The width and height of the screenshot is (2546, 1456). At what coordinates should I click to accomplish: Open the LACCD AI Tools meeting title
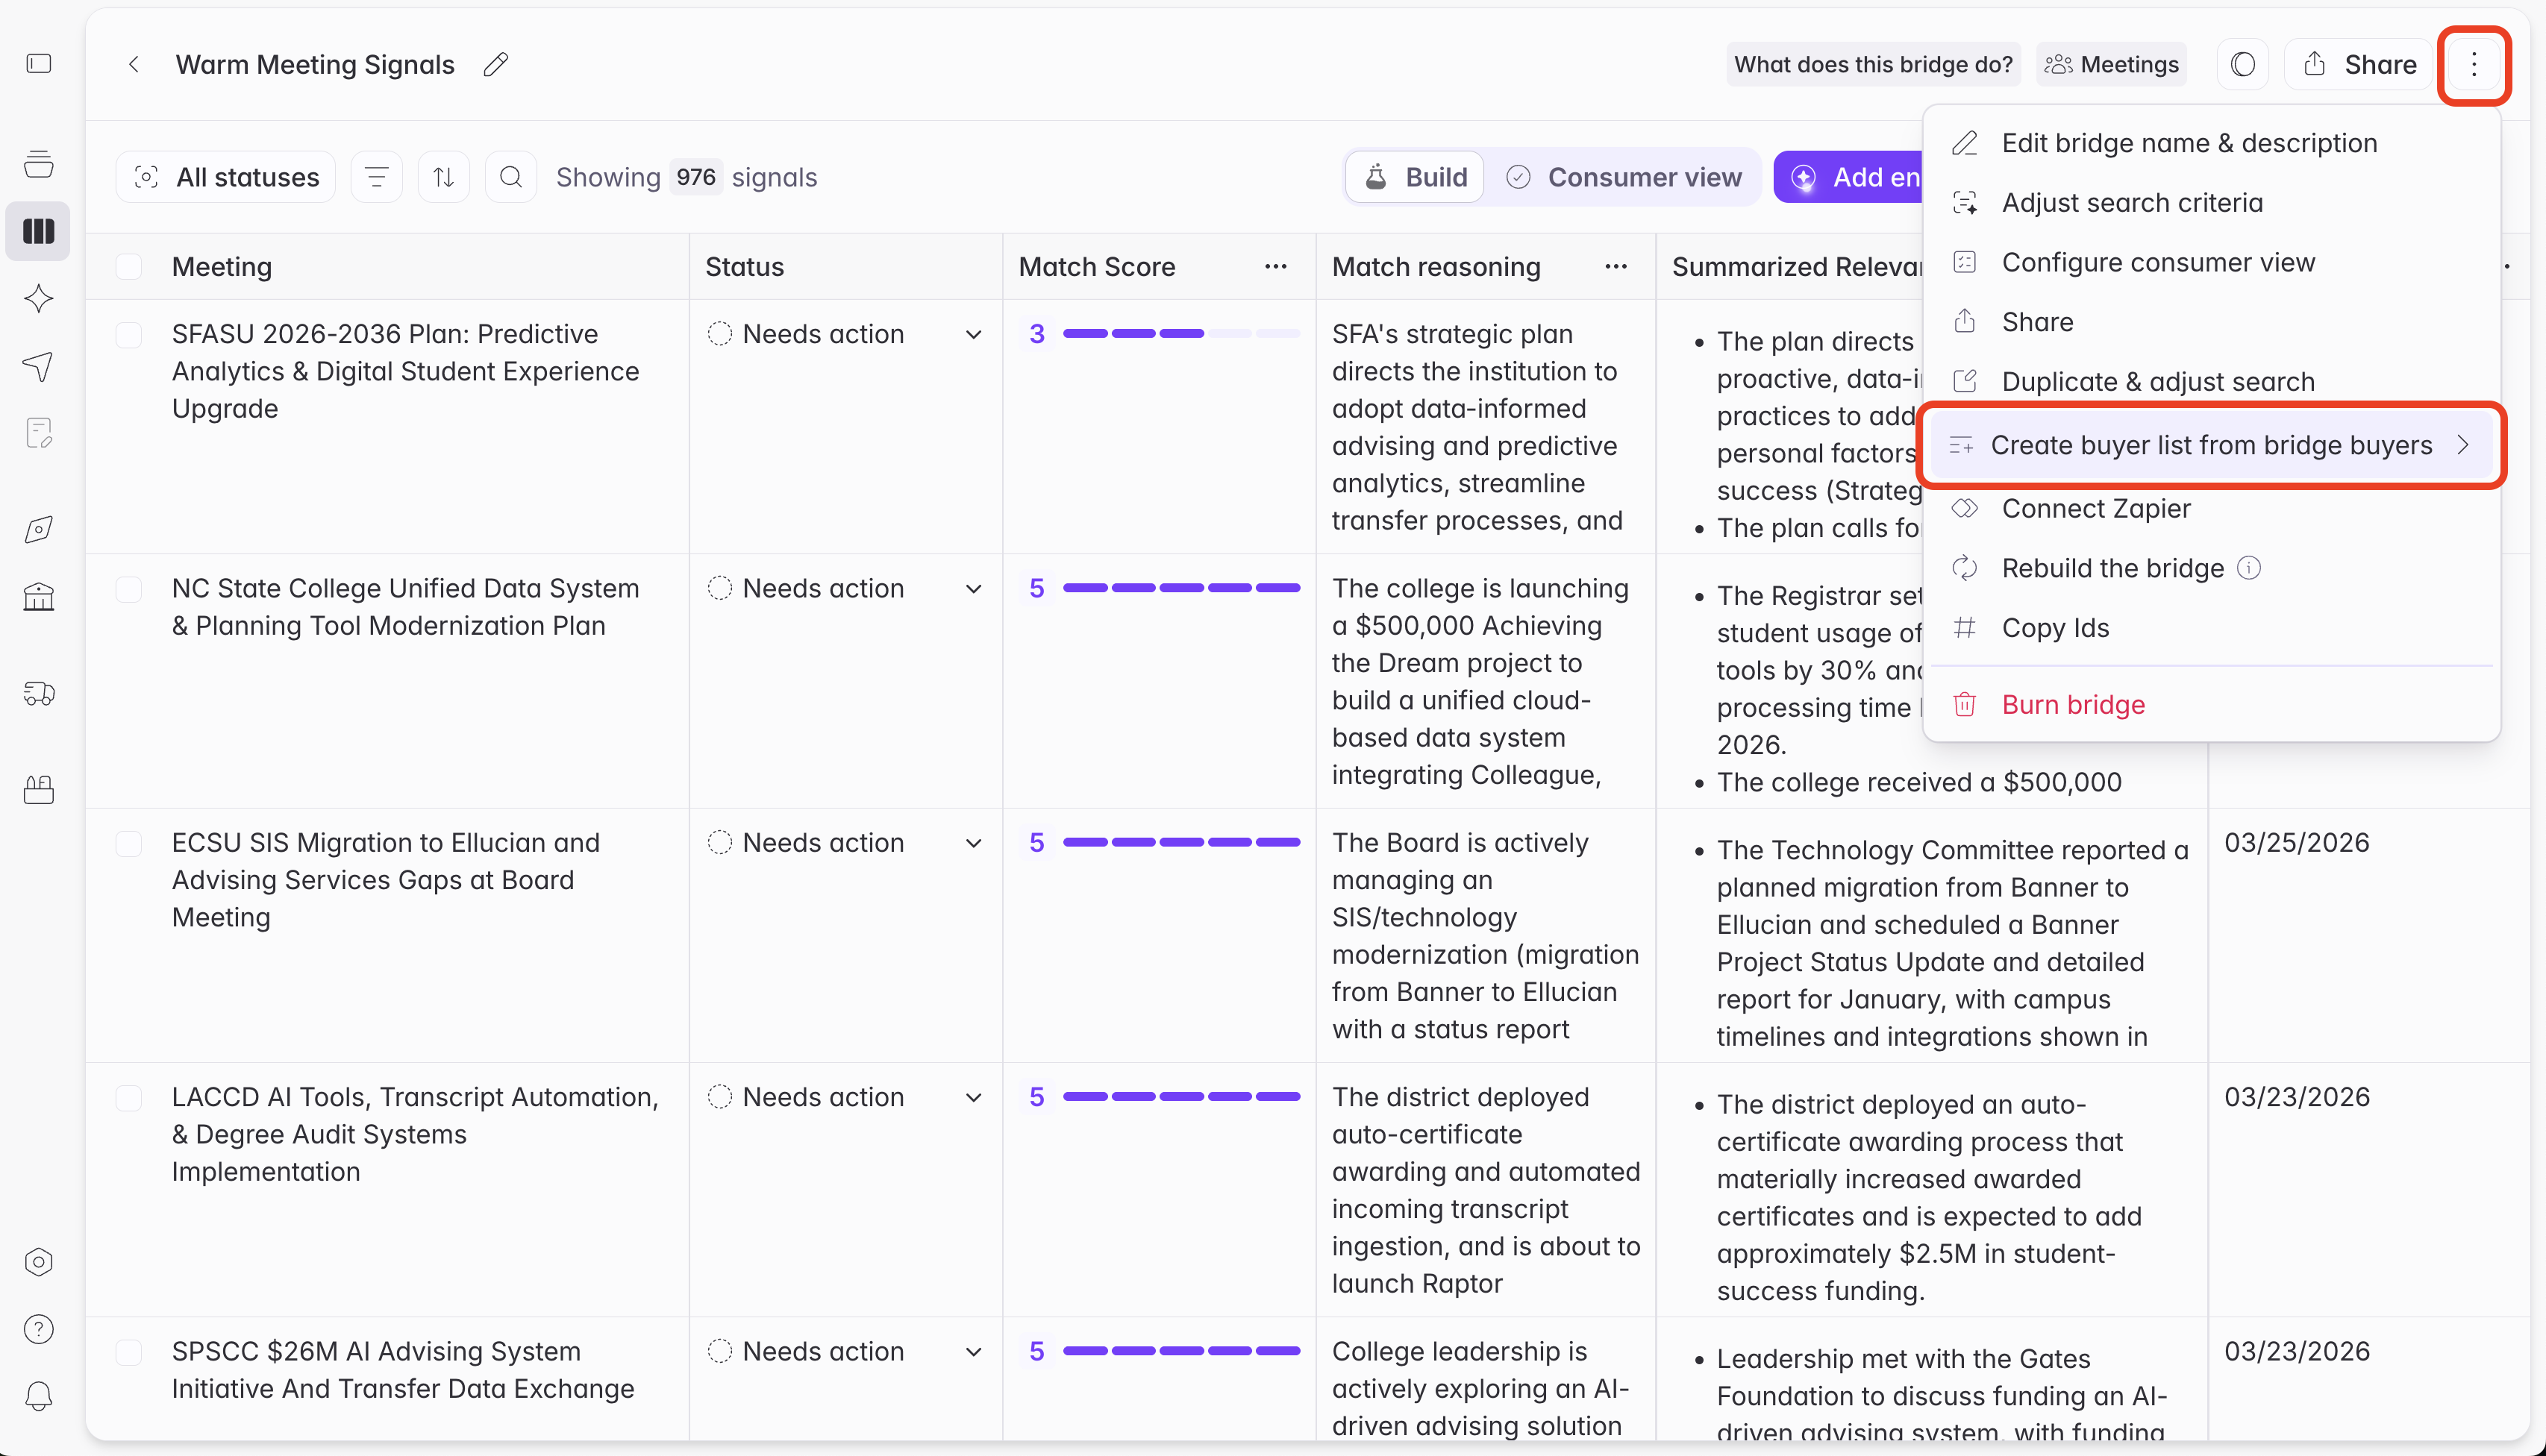(x=415, y=1134)
